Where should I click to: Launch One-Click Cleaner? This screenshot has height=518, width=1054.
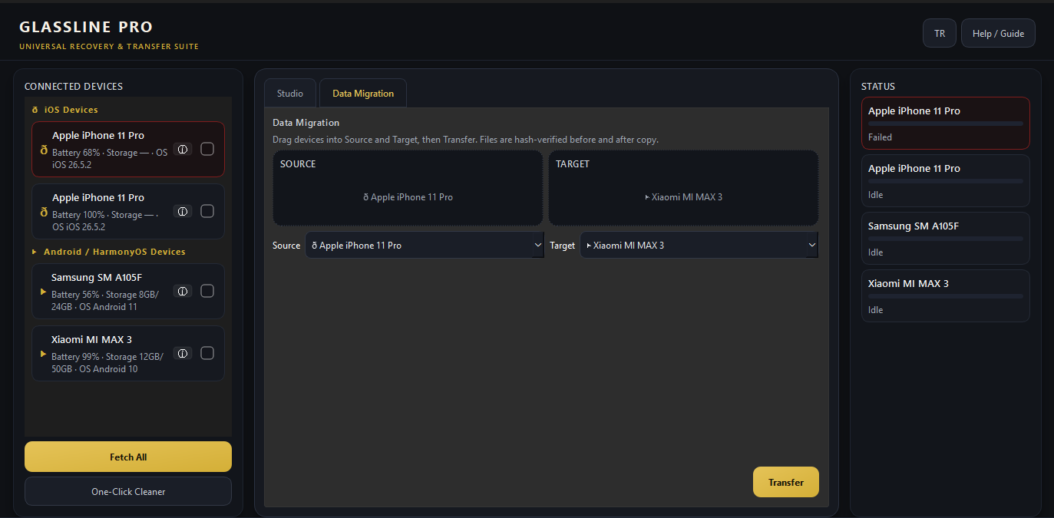[128, 491]
